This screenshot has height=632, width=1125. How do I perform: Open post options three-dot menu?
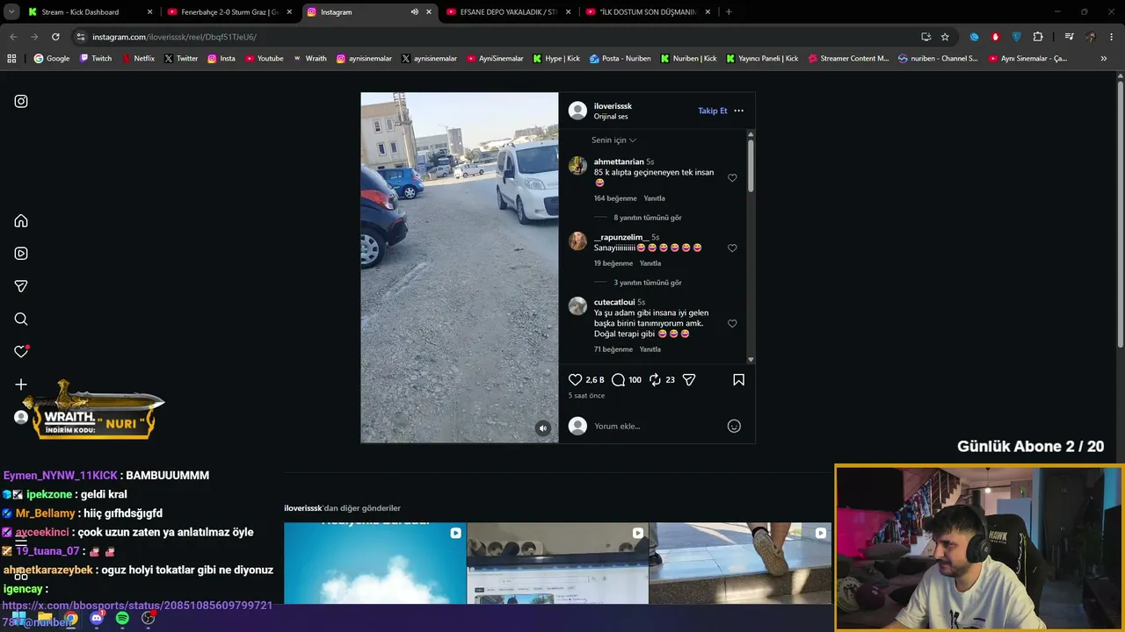(738, 111)
